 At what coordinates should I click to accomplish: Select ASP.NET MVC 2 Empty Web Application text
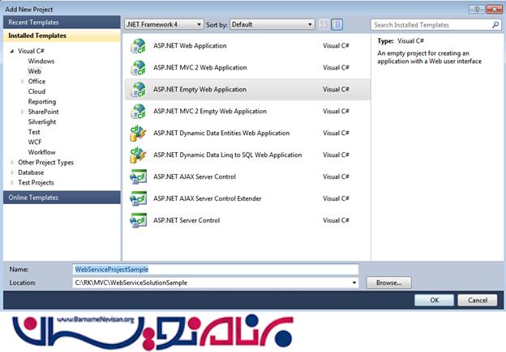[210, 112]
